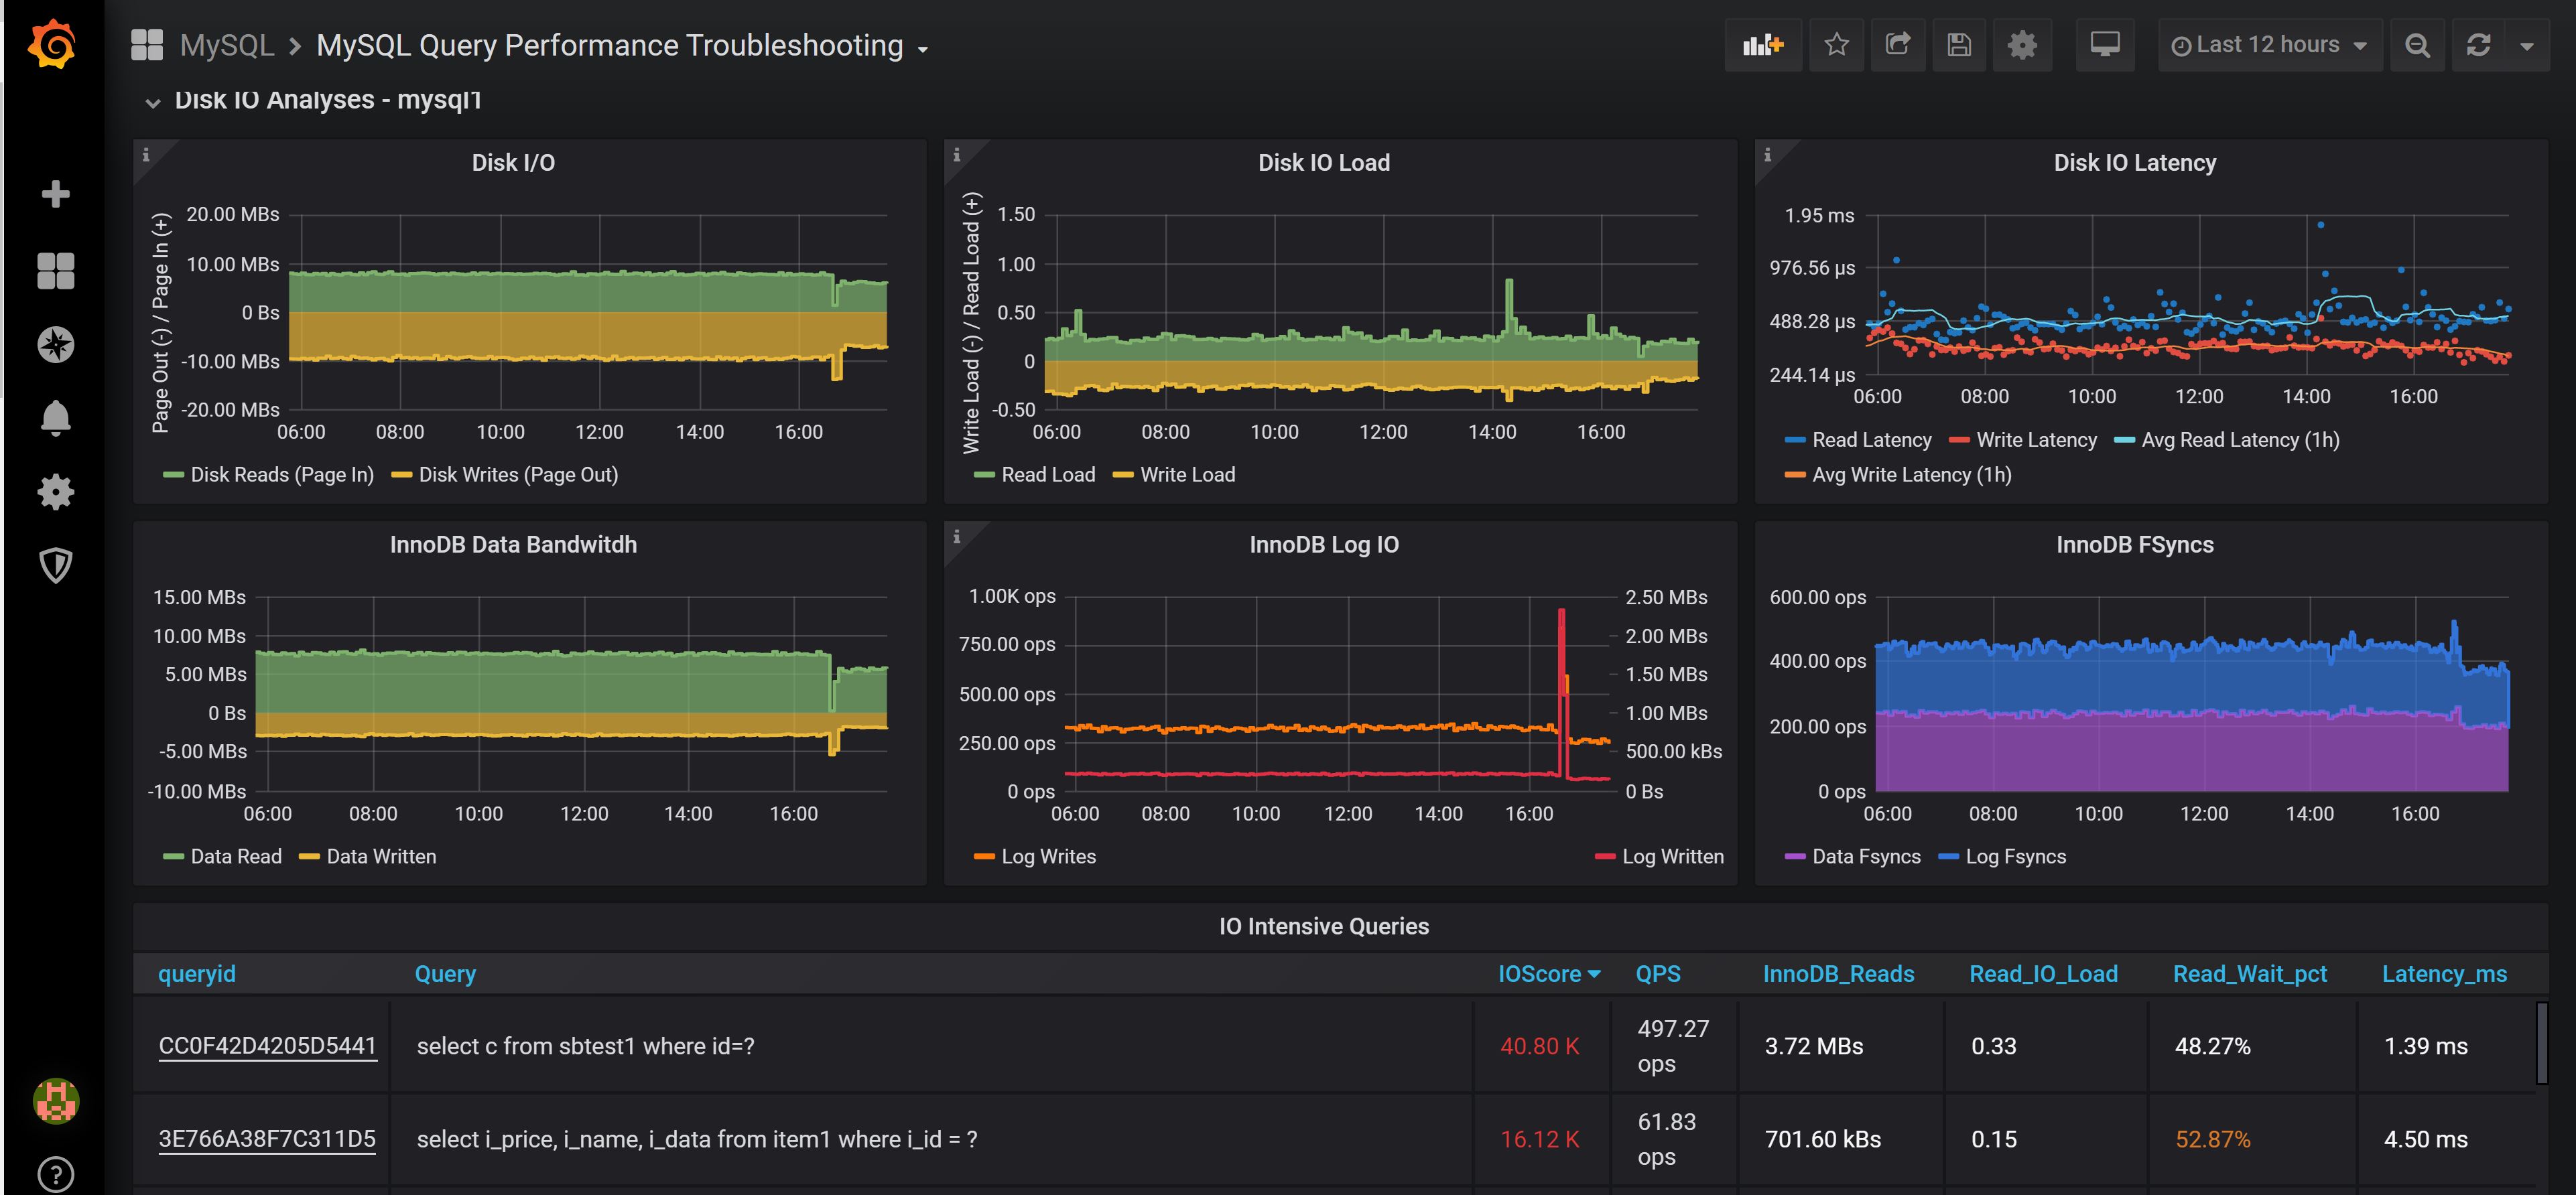Open query link CC0F42D4205D5441
This screenshot has width=2576, height=1195.
(267, 1046)
